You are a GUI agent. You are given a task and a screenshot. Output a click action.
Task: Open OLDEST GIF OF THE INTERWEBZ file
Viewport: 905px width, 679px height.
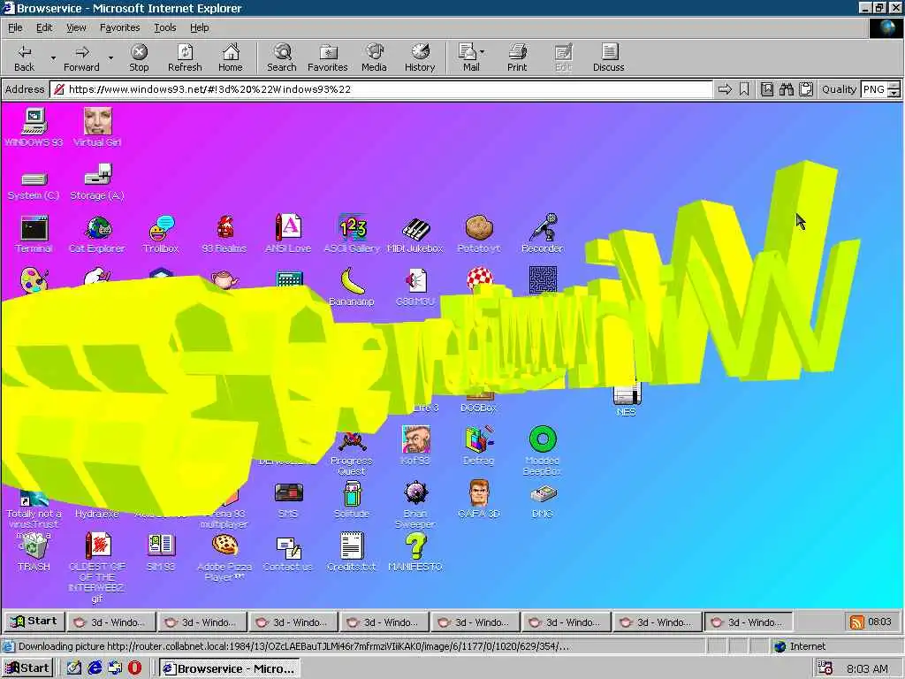coord(97,568)
